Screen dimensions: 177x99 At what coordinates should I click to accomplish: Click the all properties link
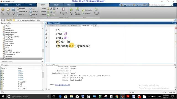(63, 85)
